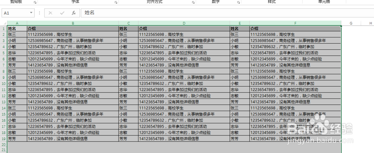The height and width of the screenshot is (153, 374).
Task: Click cell D4 with 12354789632，广东广州
Action: [184, 47]
